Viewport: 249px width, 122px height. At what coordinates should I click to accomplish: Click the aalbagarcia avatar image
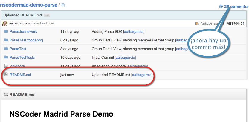pyautogui.click(x=5, y=23)
